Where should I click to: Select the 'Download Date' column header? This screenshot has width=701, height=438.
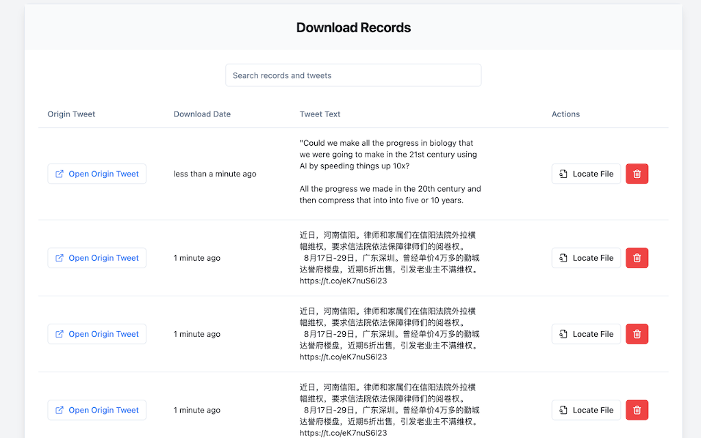pyautogui.click(x=202, y=114)
